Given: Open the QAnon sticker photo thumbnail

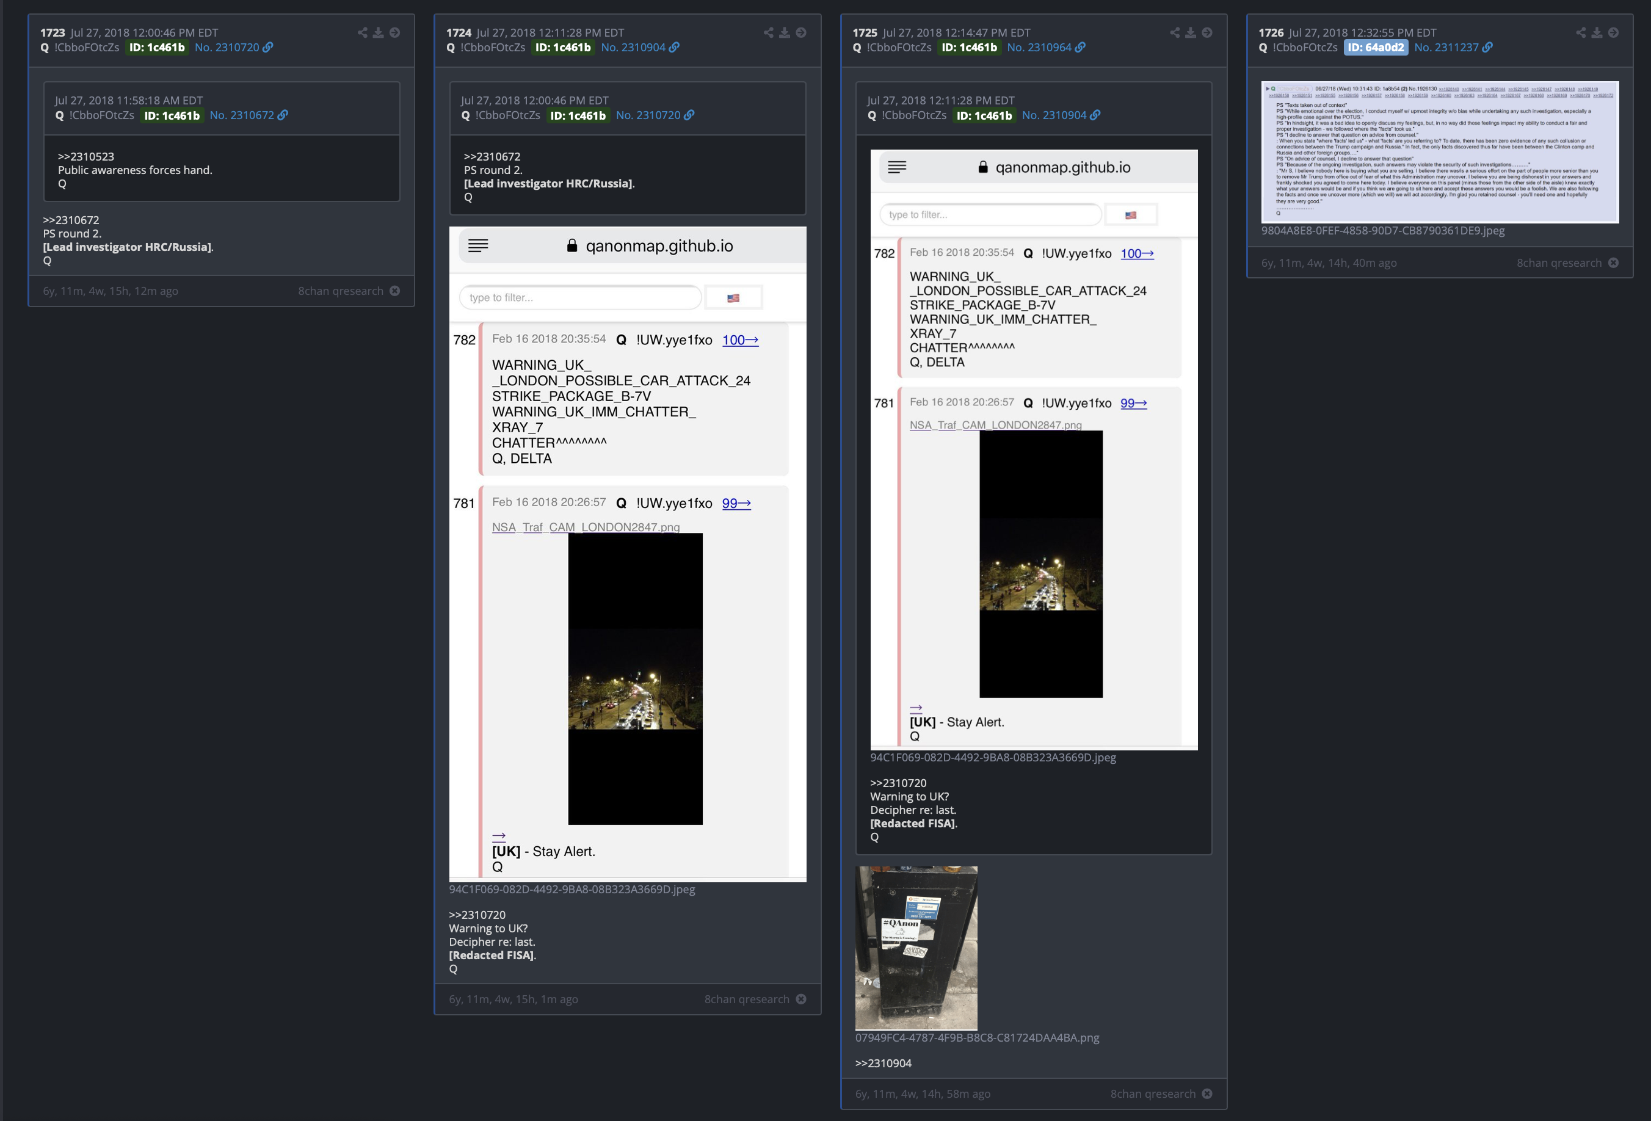Looking at the screenshot, I should pos(916,948).
